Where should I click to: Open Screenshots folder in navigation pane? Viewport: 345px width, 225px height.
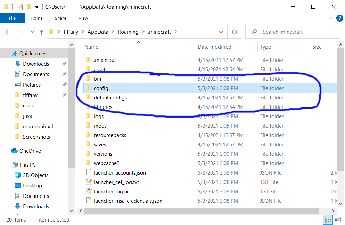pos(36,137)
